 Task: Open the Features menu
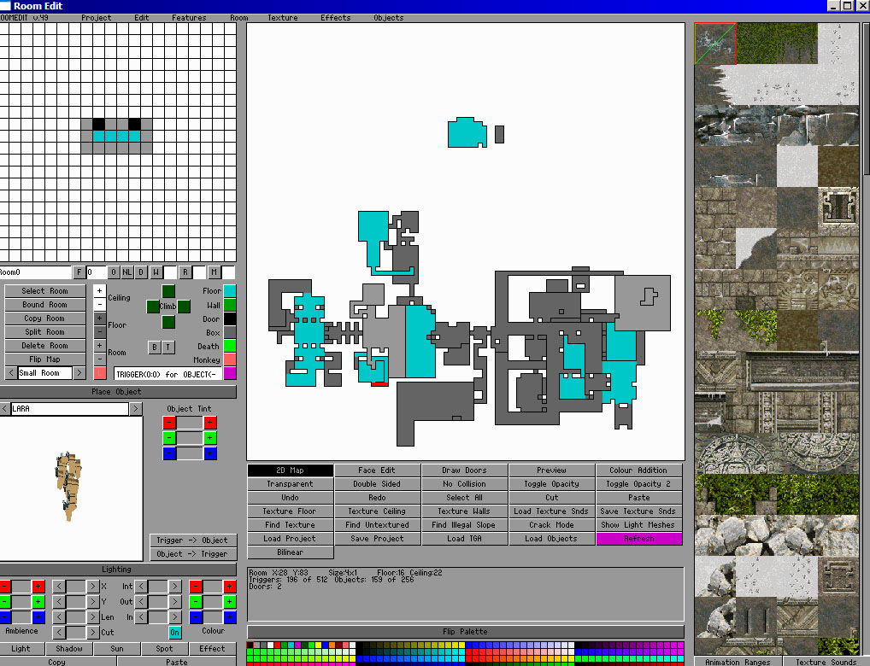pyautogui.click(x=189, y=18)
